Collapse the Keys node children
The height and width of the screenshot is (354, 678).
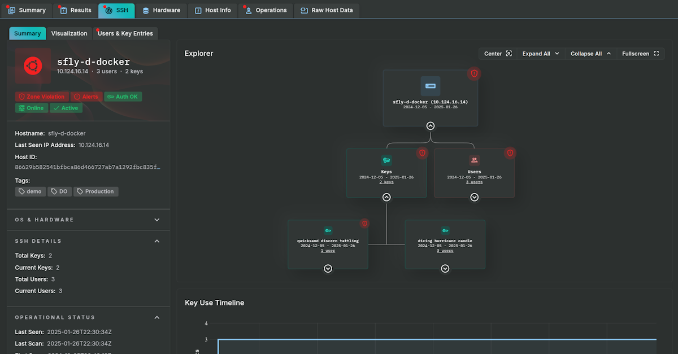[x=386, y=197]
